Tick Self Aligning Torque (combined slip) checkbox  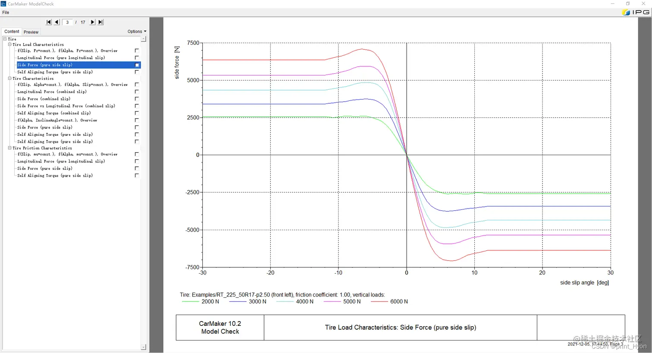click(x=137, y=113)
